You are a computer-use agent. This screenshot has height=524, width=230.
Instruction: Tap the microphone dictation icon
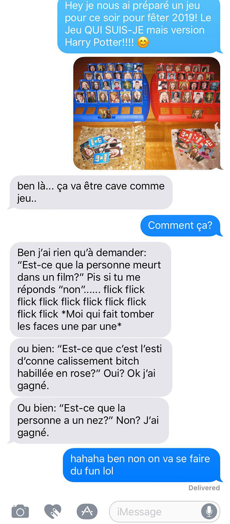click(x=209, y=511)
